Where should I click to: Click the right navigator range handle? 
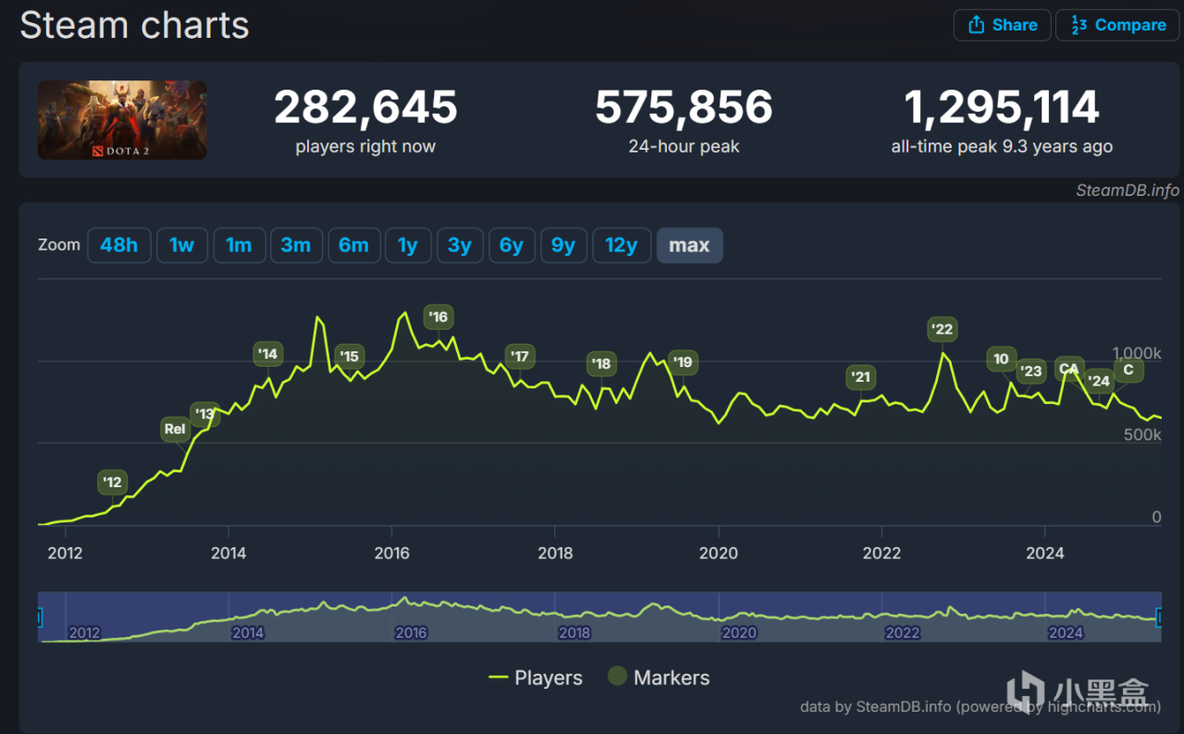(x=1160, y=617)
